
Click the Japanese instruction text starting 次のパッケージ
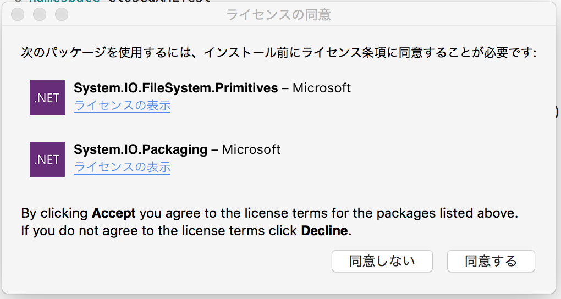(279, 53)
